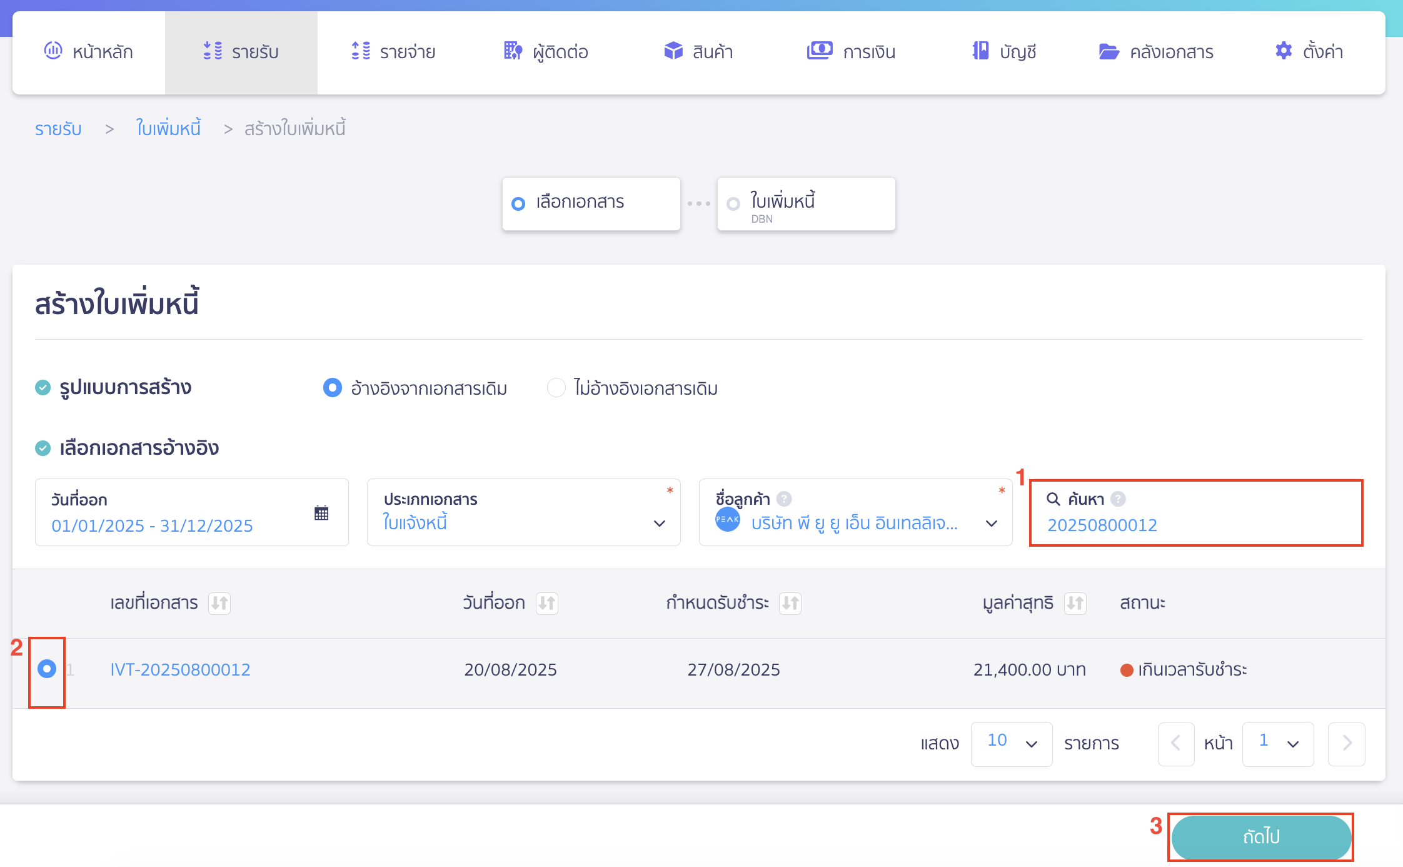1403x867 pixels.
Task: Open IVT-20250800012 document link
Action: 180,669
